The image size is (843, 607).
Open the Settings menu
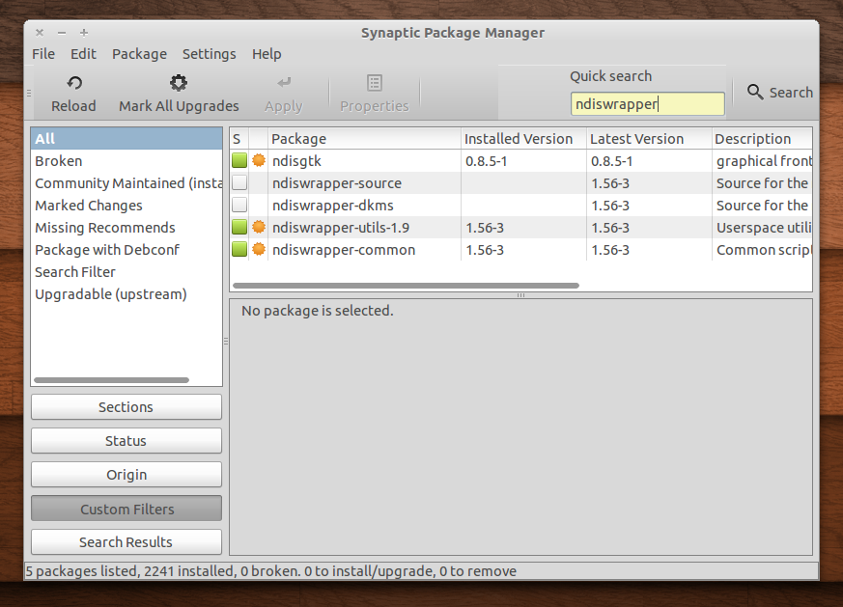[210, 54]
